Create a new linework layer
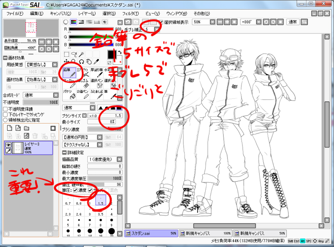 18,128
